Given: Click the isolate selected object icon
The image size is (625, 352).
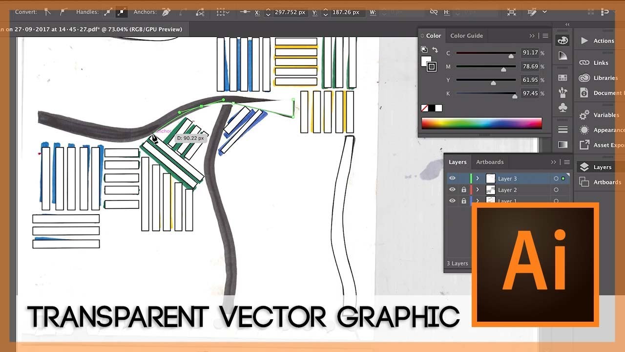Looking at the screenshot, I should [x=511, y=12].
